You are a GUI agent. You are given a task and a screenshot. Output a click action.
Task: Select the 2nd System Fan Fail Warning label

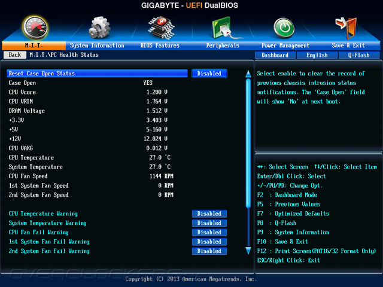click(x=49, y=251)
